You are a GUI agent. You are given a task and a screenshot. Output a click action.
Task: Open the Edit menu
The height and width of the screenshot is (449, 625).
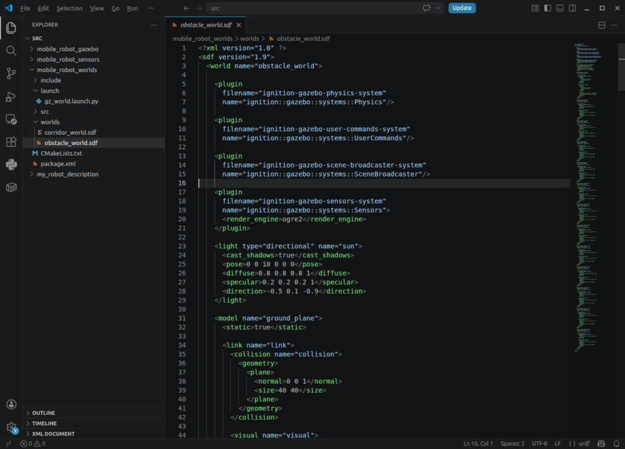tap(43, 8)
